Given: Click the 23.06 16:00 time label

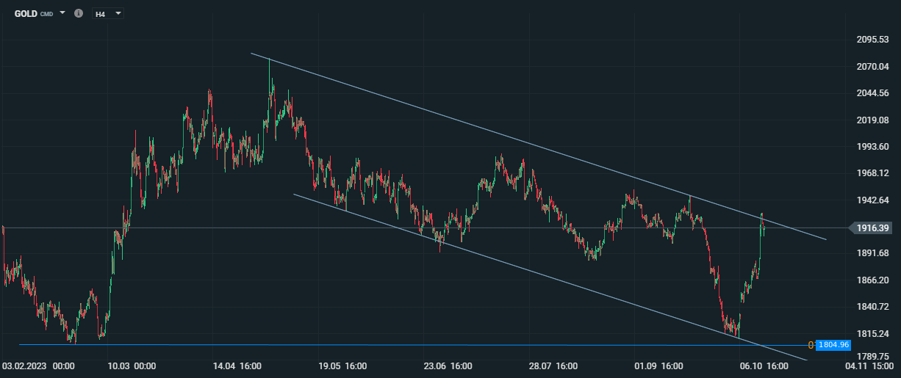Looking at the screenshot, I should (448, 366).
